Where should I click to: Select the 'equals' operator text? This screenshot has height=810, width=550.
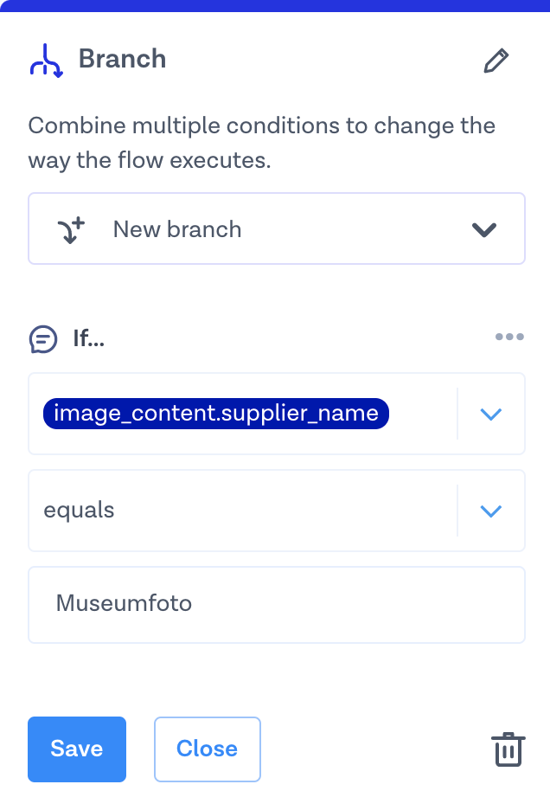(x=80, y=511)
